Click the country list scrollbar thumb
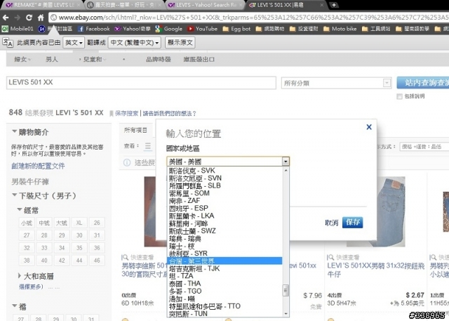Screen dimensions: 449x321 pyautogui.click(x=286, y=290)
